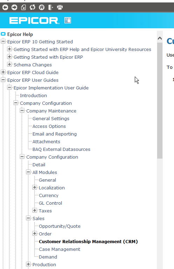Expand the Taxes node
The image size is (174, 269).
click(35, 211)
